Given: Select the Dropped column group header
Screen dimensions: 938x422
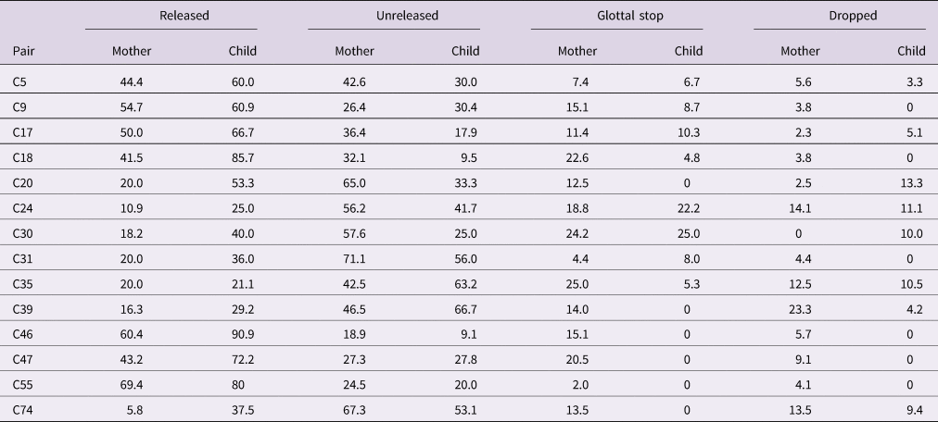Looking at the screenshot, I should tap(840, 14).
